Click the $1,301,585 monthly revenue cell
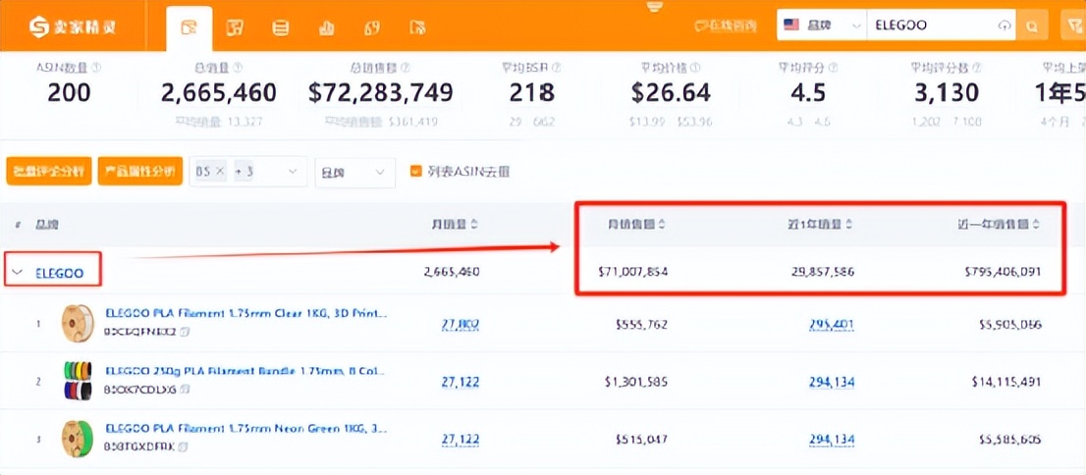 tap(636, 382)
